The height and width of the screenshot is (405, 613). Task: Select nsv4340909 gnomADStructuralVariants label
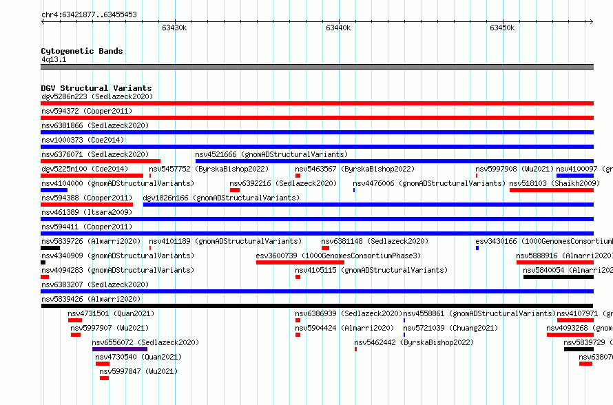pyautogui.click(x=118, y=256)
